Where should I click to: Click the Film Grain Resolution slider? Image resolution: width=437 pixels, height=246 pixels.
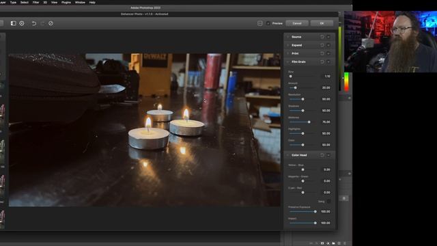[x=303, y=99]
